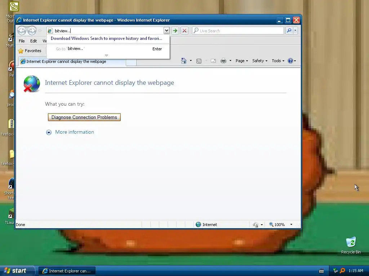Click the 1:15 AM clock
Screen dimensions: 369x276
click(356, 271)
